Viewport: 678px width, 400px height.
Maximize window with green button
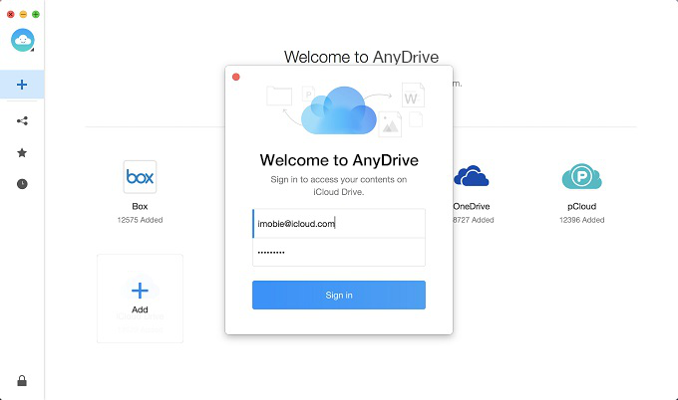(x=36, y=14)
